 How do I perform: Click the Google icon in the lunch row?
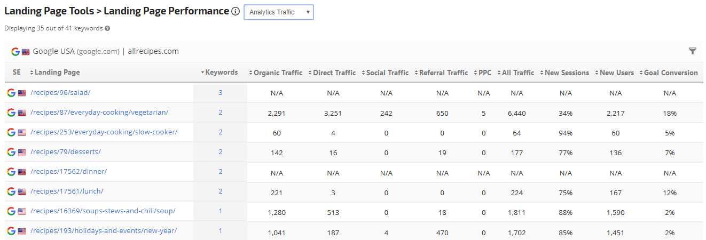coord(11,191)
